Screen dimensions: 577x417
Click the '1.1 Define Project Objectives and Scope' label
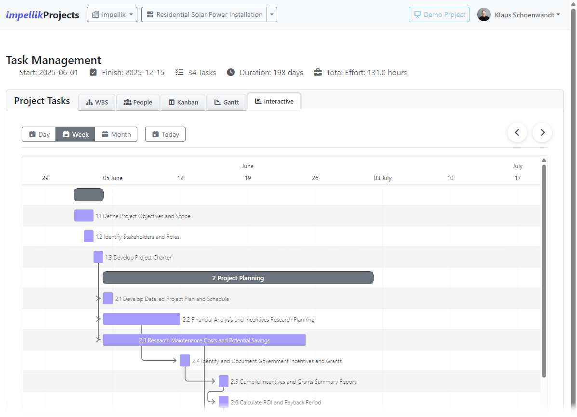coord(143,216)
